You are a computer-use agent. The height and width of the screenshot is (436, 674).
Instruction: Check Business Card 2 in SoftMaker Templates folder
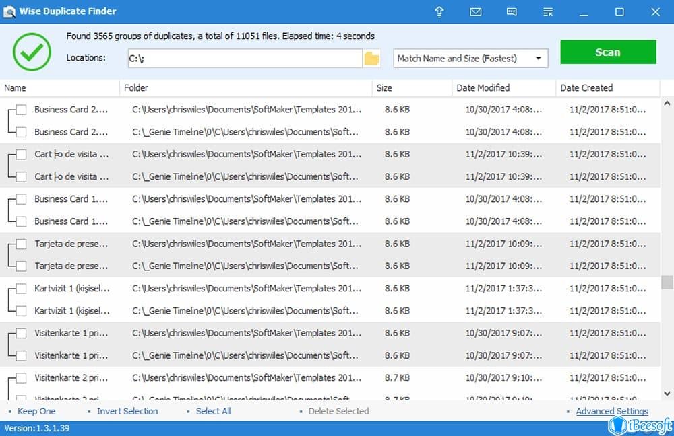[21, 110]
